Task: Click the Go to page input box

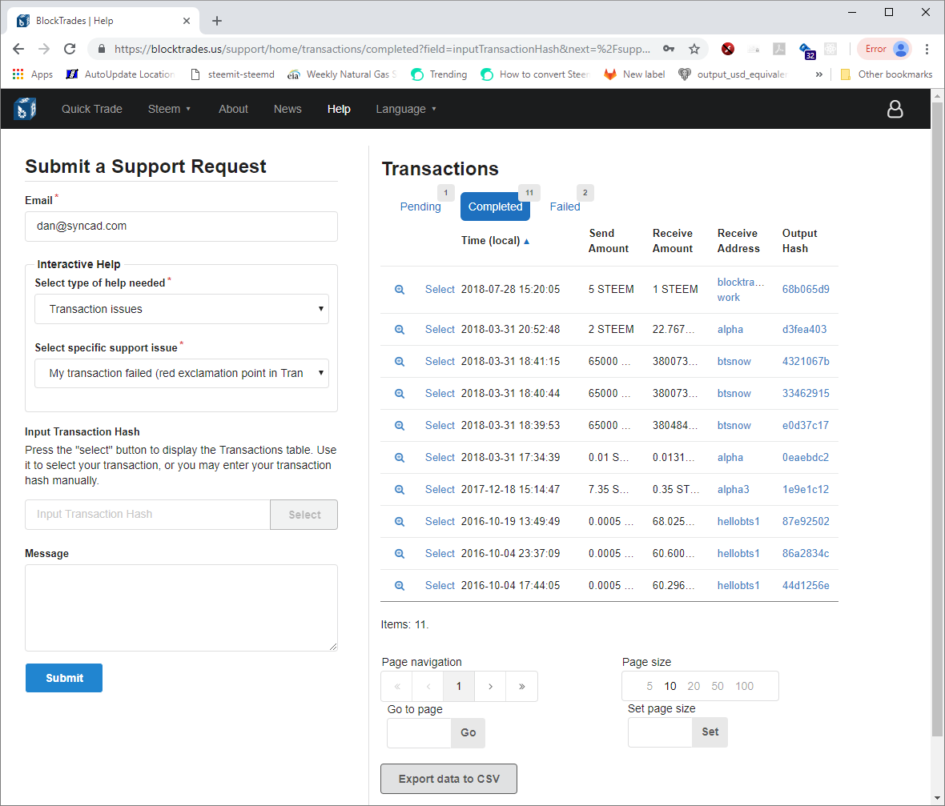Action: (420, 732)
